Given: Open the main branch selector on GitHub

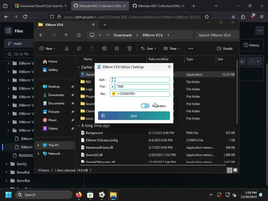Looking at the screenshot, I should (x=19, y=44).
